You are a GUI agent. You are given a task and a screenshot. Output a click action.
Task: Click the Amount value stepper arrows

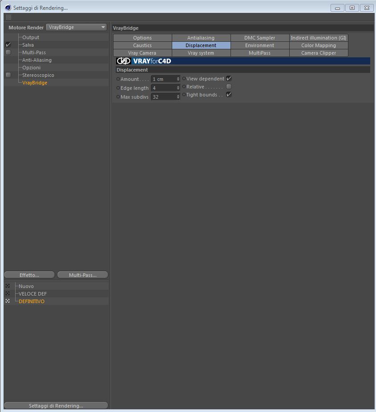tap(178, 79)
